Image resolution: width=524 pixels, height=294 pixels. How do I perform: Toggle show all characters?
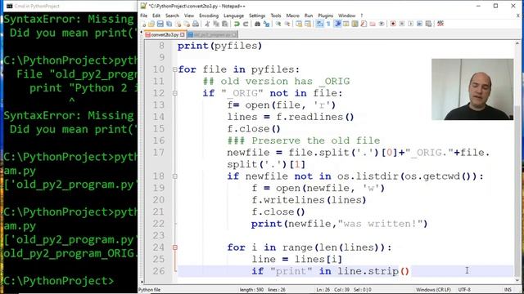pos(328,24)
